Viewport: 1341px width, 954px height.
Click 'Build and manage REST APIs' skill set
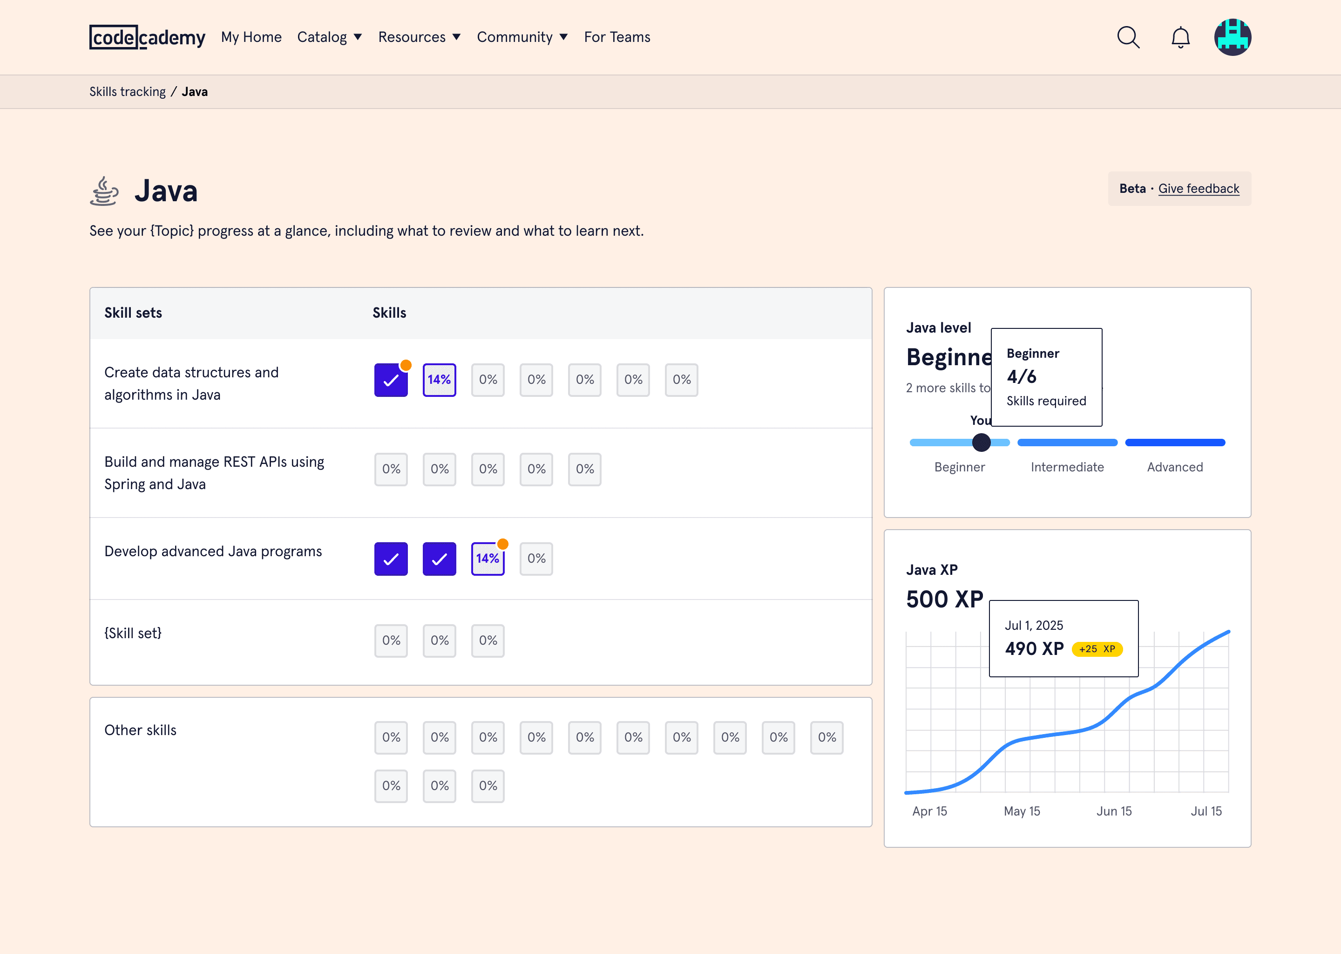click(214, 473)
